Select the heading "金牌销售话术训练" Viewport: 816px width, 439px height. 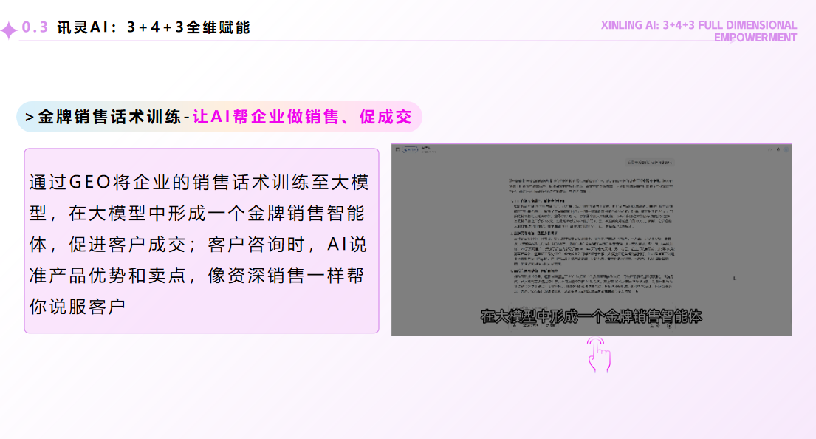[x=109, y=117]
